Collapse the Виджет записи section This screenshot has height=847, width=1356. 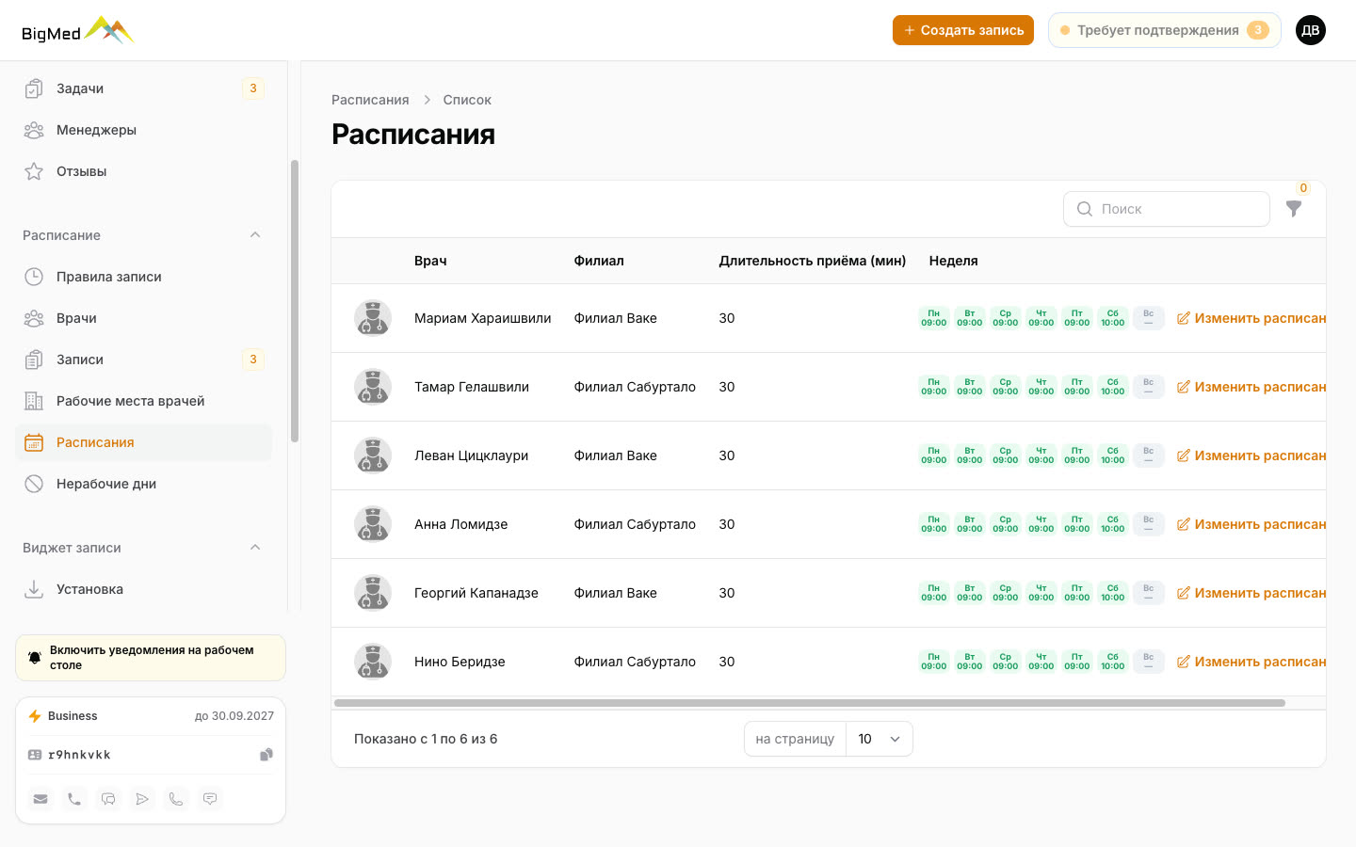pos(255,548)
